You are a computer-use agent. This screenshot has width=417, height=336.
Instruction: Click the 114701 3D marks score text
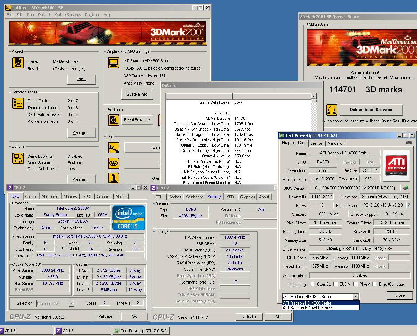point(366,90)
